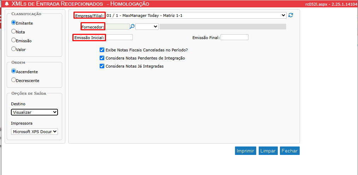
Task: Uncheck Considera Notas Pendentes de Integração
Action: click(x=102, y=58)
